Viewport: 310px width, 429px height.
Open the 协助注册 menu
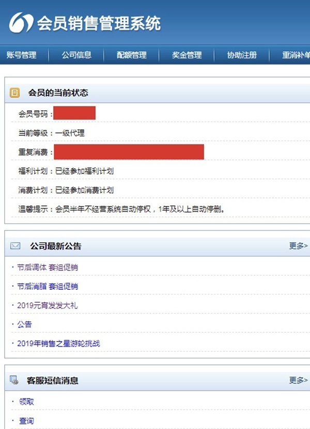(x=242, y=55)
